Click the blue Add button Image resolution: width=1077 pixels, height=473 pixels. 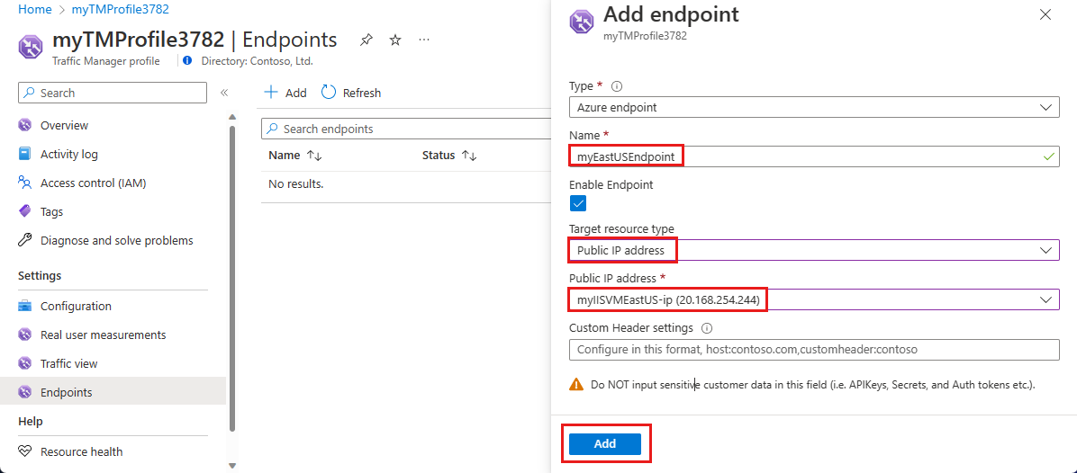click(x=604, y=443)
